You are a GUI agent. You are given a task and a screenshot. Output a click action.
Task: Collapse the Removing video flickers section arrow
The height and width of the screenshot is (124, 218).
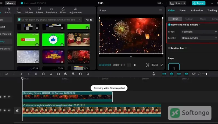coord(199,25)
